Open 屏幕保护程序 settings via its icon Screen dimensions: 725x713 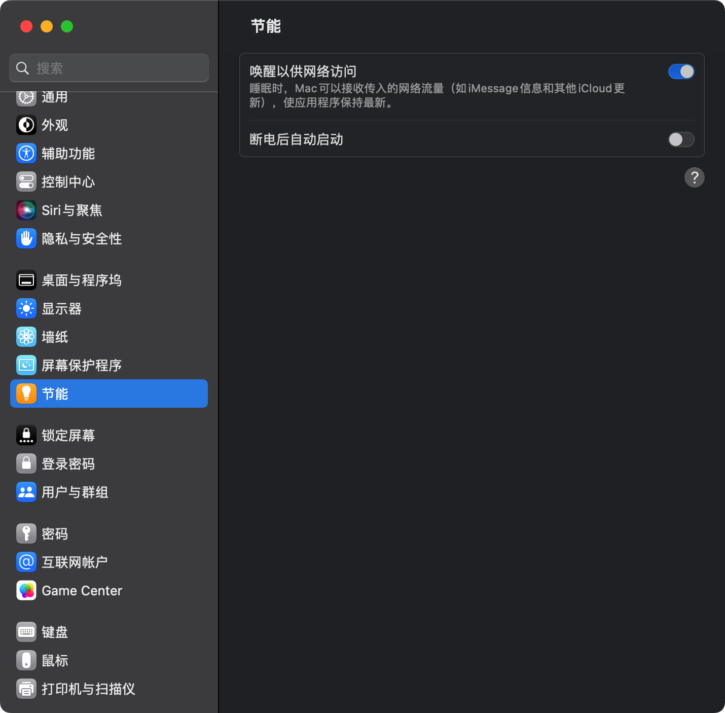point(26,365)
